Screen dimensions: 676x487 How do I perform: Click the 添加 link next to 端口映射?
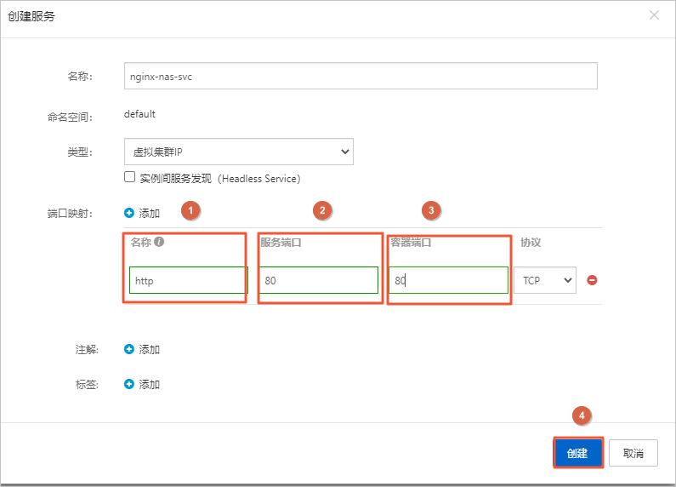[x=149, y=214]
